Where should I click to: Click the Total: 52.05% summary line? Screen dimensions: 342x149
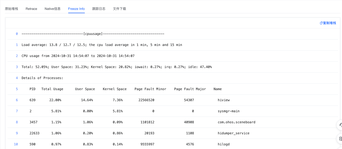117,67
